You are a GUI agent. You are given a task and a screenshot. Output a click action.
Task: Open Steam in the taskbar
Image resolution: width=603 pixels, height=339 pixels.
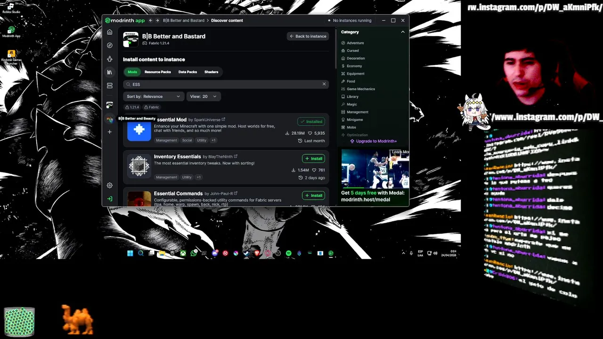[246, 253]
